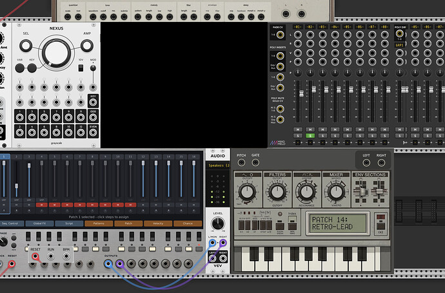
Task: Click the synth GATE input jack
Action: pos(255,163)
